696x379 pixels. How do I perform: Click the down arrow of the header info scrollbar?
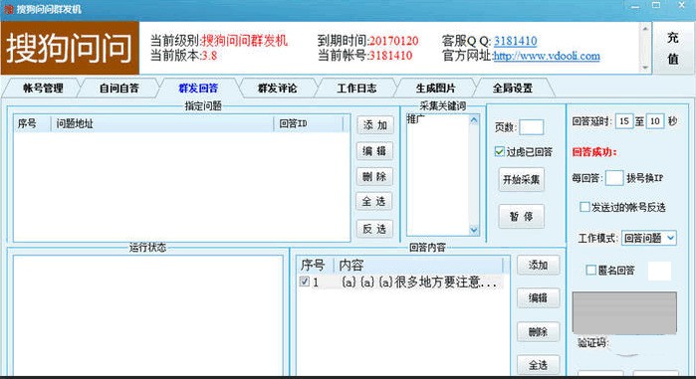[x=645, y=68]
